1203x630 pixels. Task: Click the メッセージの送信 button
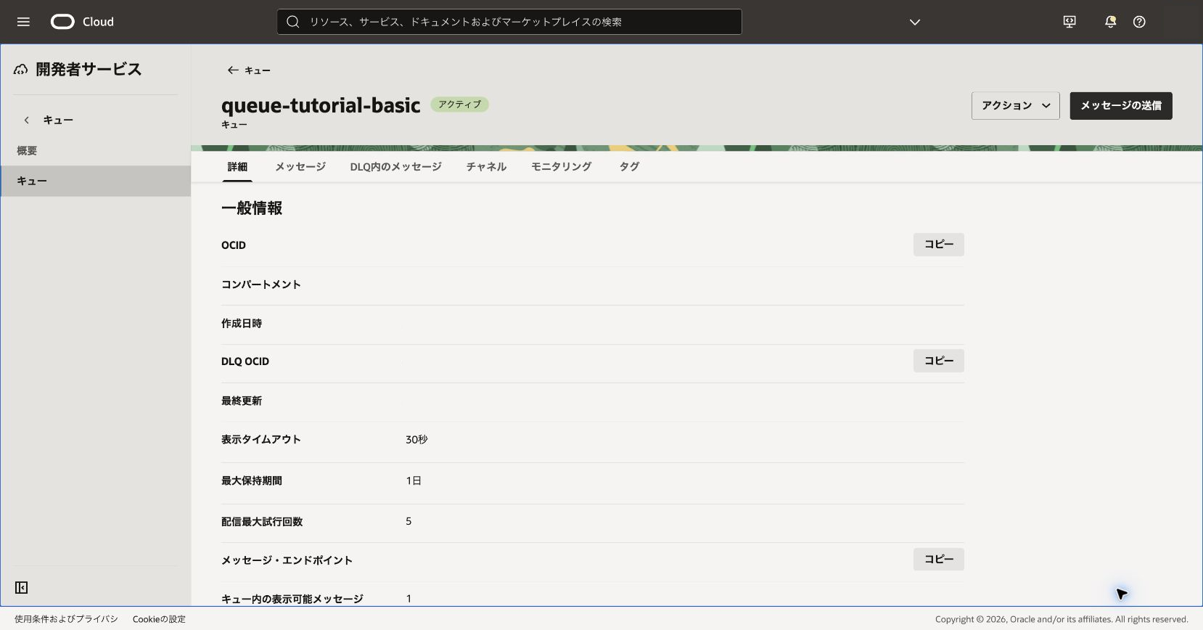click(1121, 105)
